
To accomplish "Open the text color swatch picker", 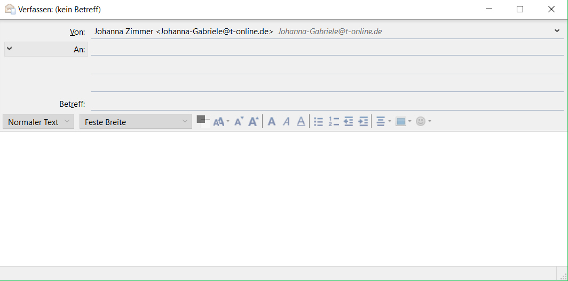I will [203, 121].
